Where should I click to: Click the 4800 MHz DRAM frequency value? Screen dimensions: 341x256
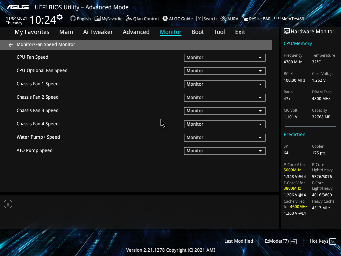(321, 99)
